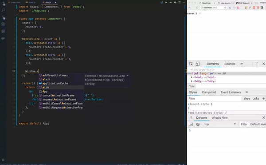Viewport: 266px width, 165px height.
Task: Open the editor's more actions ellipsis
Action: coord(184,2)
